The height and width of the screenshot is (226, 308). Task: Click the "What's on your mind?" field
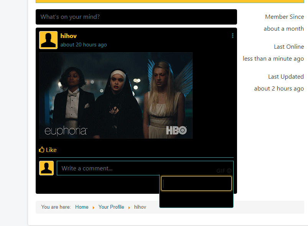point(136,17)
